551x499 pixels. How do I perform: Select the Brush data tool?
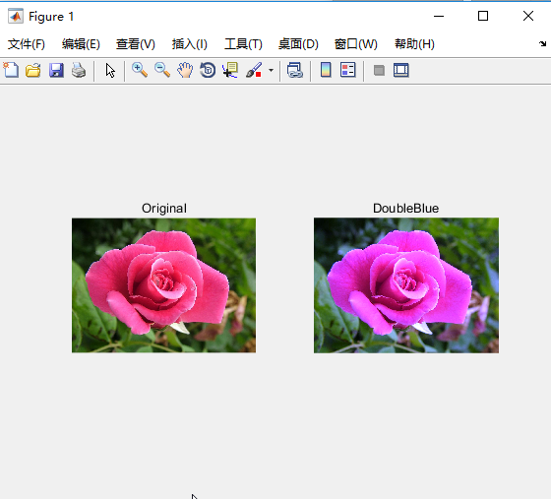[x=254, y=70]
